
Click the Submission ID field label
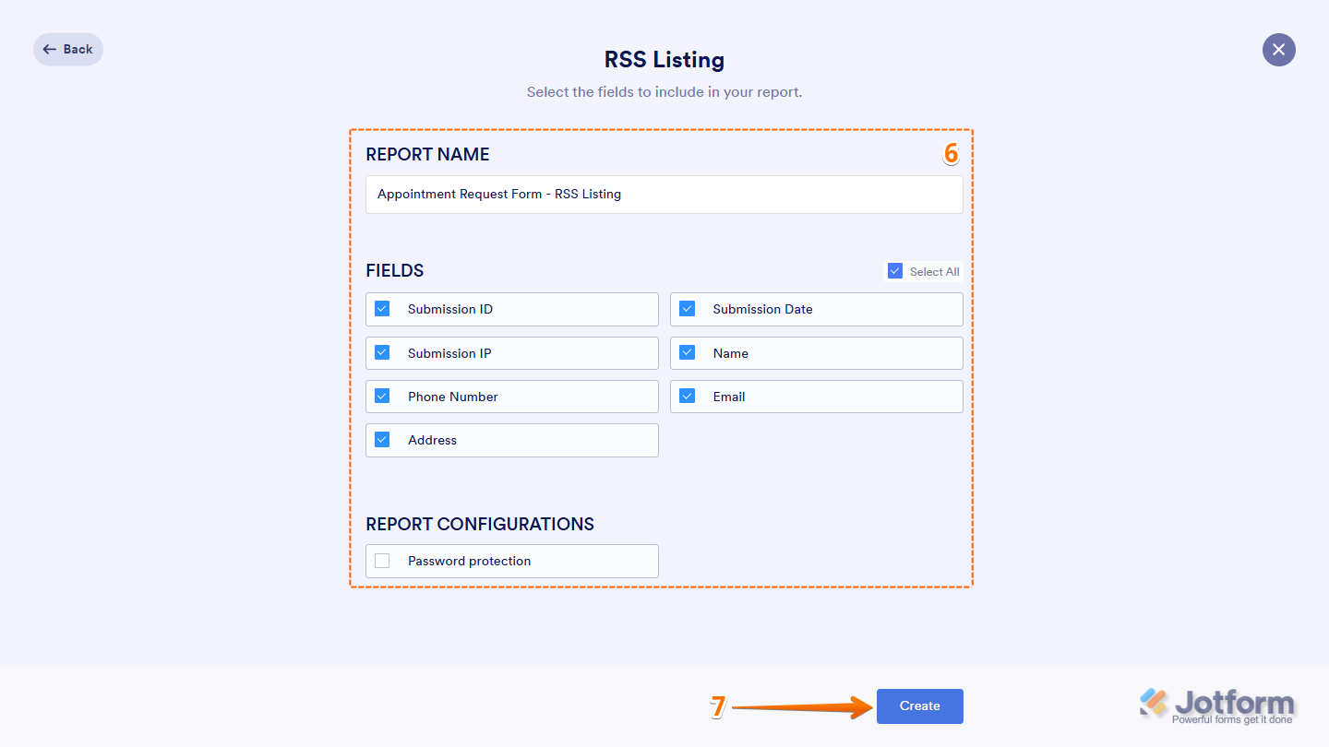(450, 309)
